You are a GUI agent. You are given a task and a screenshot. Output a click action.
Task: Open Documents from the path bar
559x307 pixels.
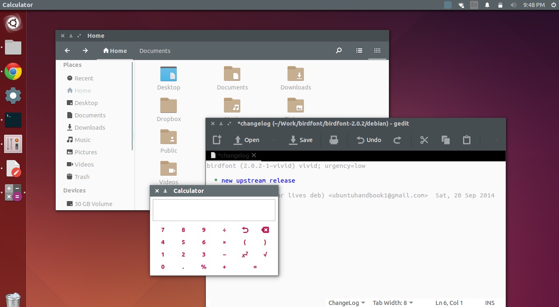(x=155, y=50)
